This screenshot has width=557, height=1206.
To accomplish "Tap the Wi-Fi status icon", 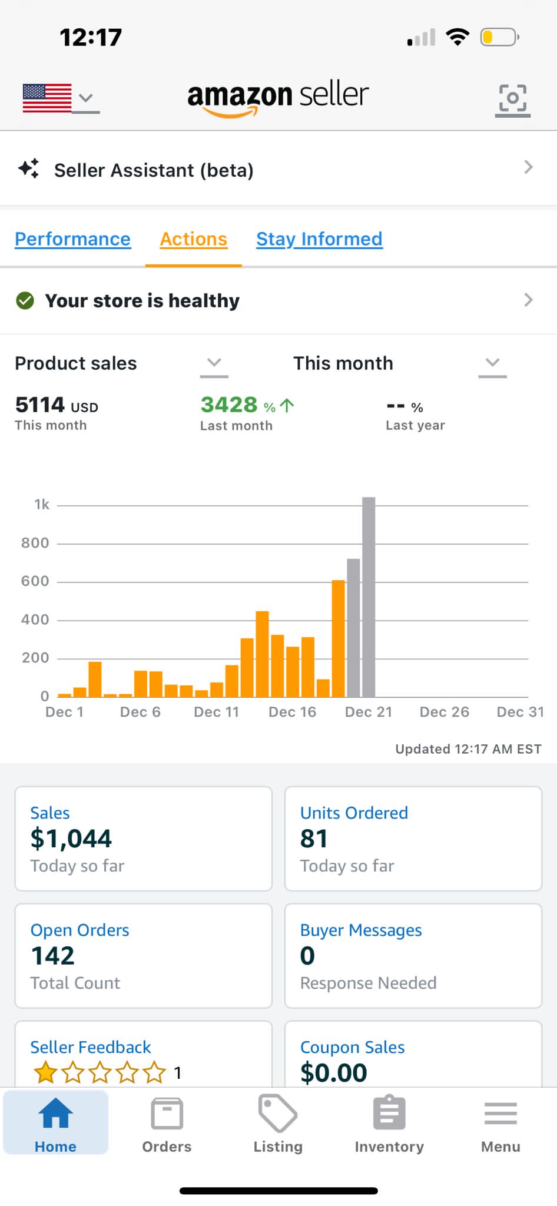I will point(457,37).
